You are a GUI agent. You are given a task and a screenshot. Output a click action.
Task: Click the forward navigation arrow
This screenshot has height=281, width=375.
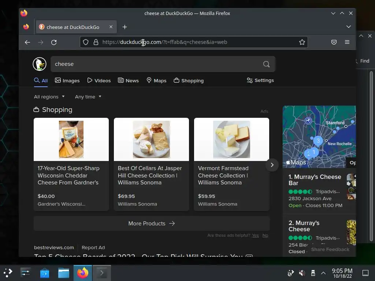(41, 42)
